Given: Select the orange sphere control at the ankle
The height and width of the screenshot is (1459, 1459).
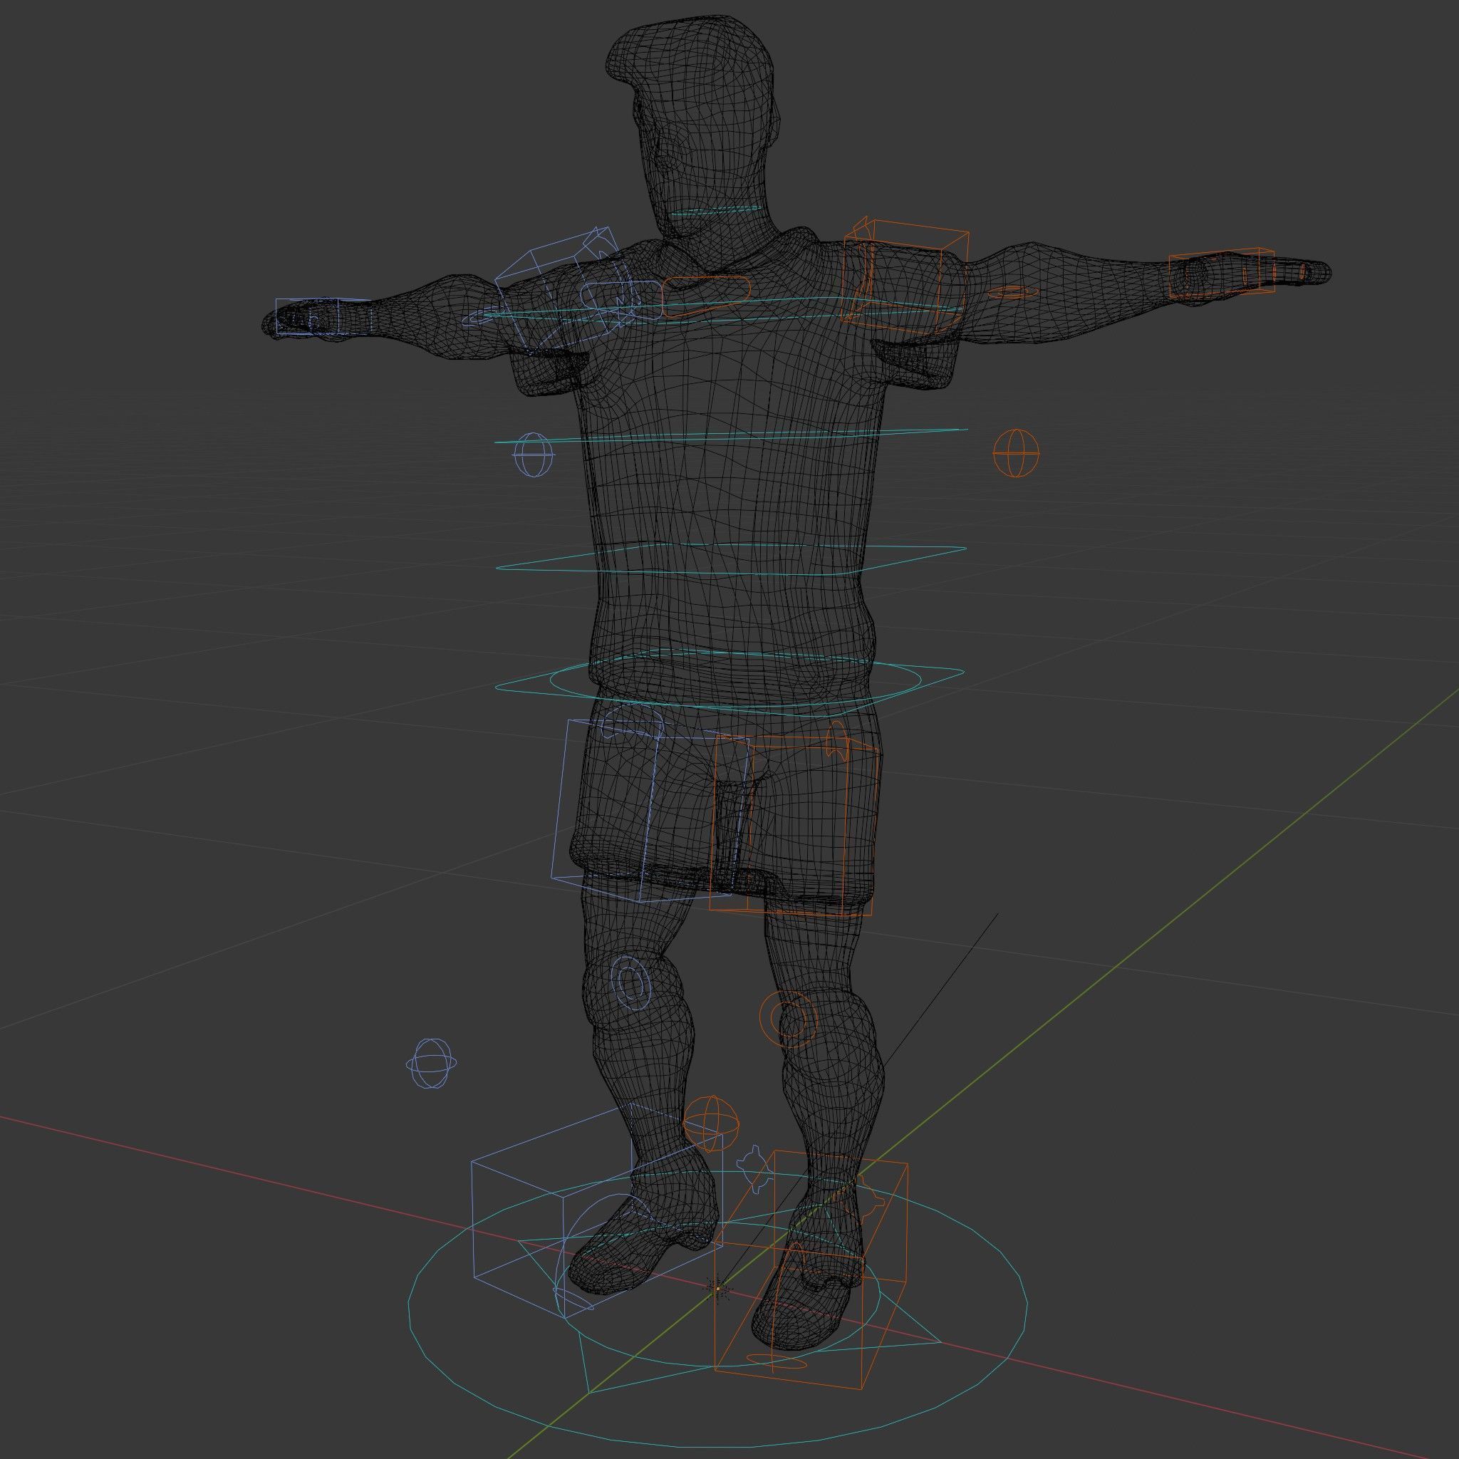Looking at the screenshot, I should coord(710,1123).
